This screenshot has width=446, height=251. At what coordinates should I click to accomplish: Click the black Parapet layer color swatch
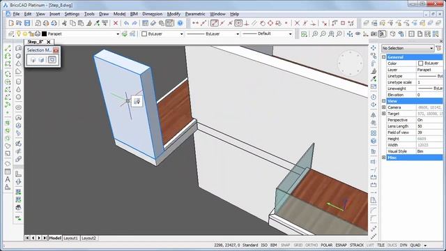coord(44,34)
